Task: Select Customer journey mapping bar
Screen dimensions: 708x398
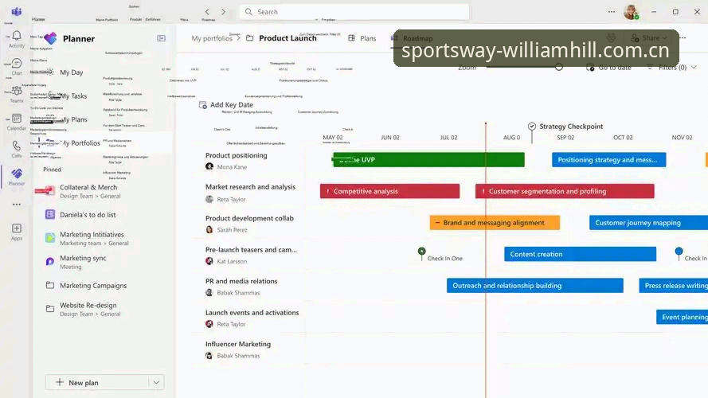Action: click(x=648, y=222)
